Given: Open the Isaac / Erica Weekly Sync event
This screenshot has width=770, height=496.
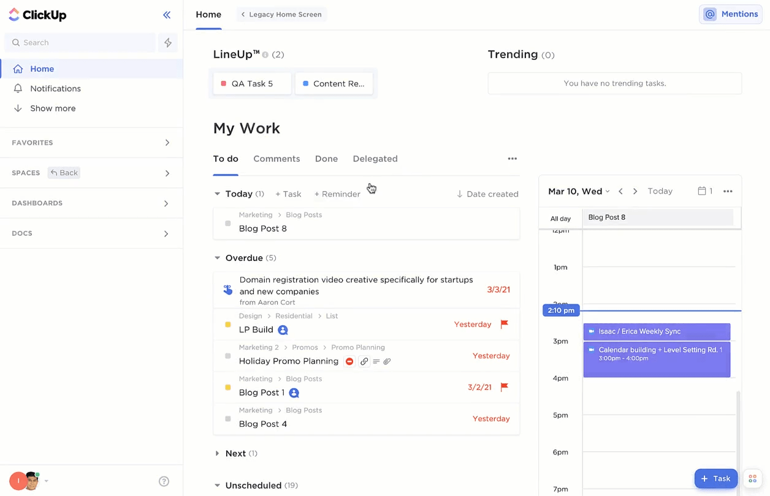Looking at the screenshot, I should coord(657,331).
